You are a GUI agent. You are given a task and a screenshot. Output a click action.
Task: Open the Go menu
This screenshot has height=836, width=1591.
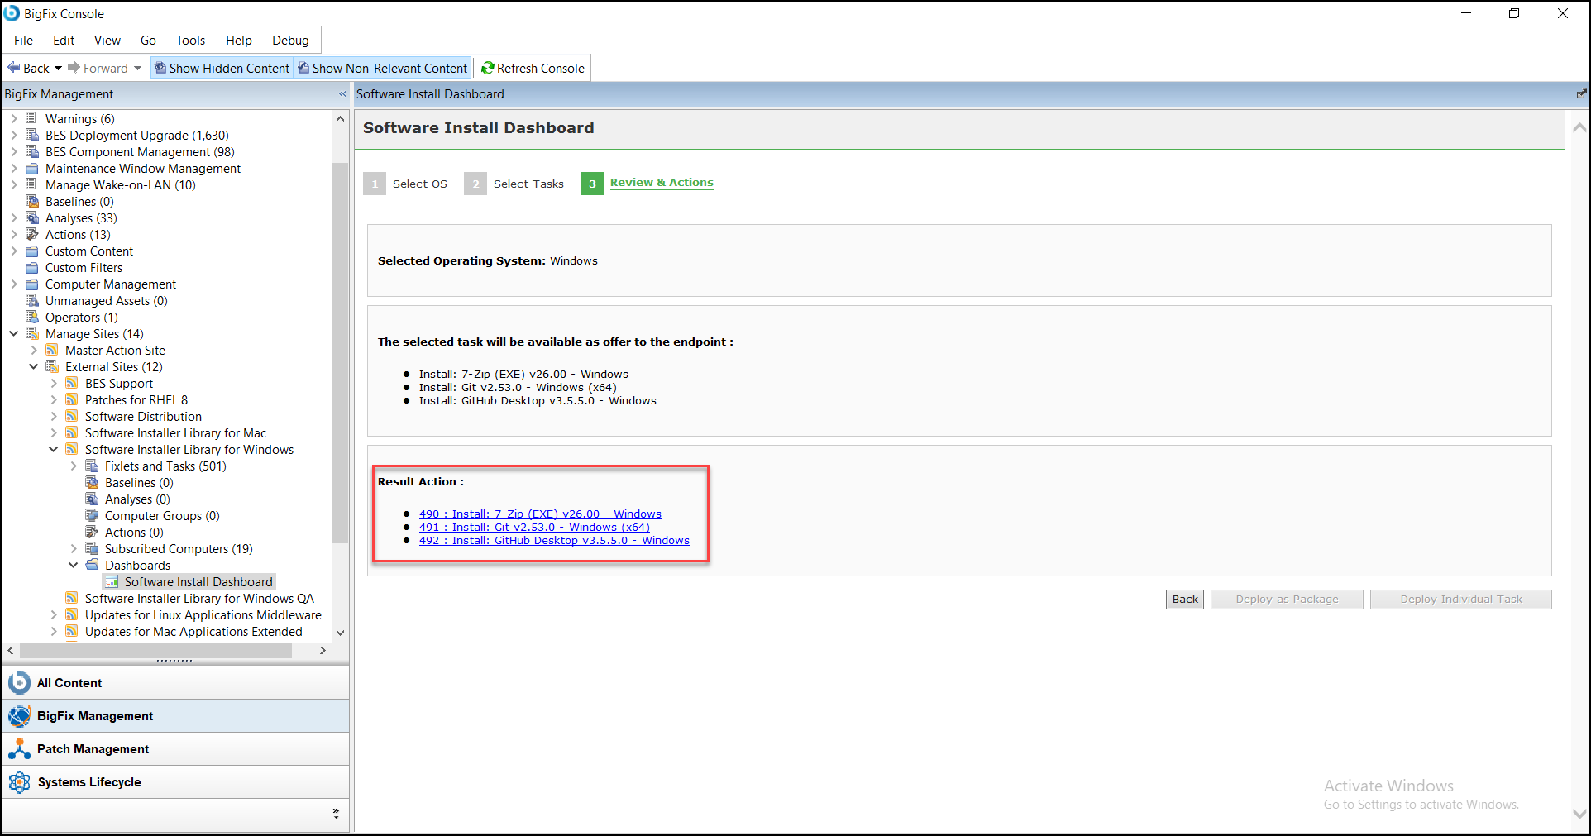pos(148,40)
